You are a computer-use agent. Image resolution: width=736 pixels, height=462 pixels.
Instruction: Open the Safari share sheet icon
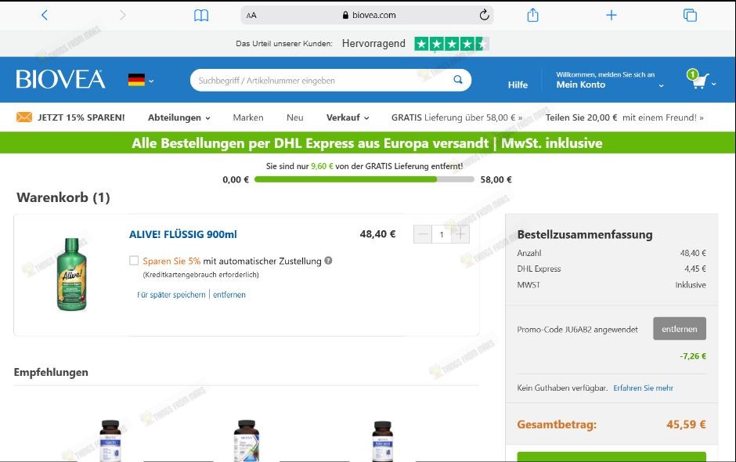point(534,14)
